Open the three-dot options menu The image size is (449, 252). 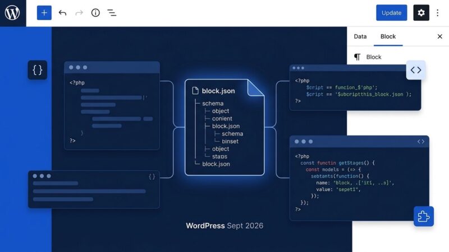pyautogui.click(x=438, y=13)
